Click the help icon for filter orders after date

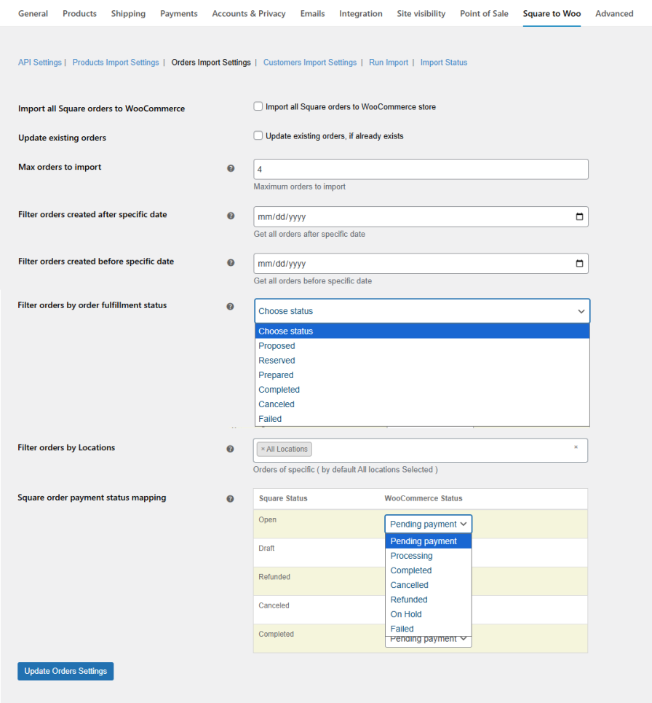point(231,216)
